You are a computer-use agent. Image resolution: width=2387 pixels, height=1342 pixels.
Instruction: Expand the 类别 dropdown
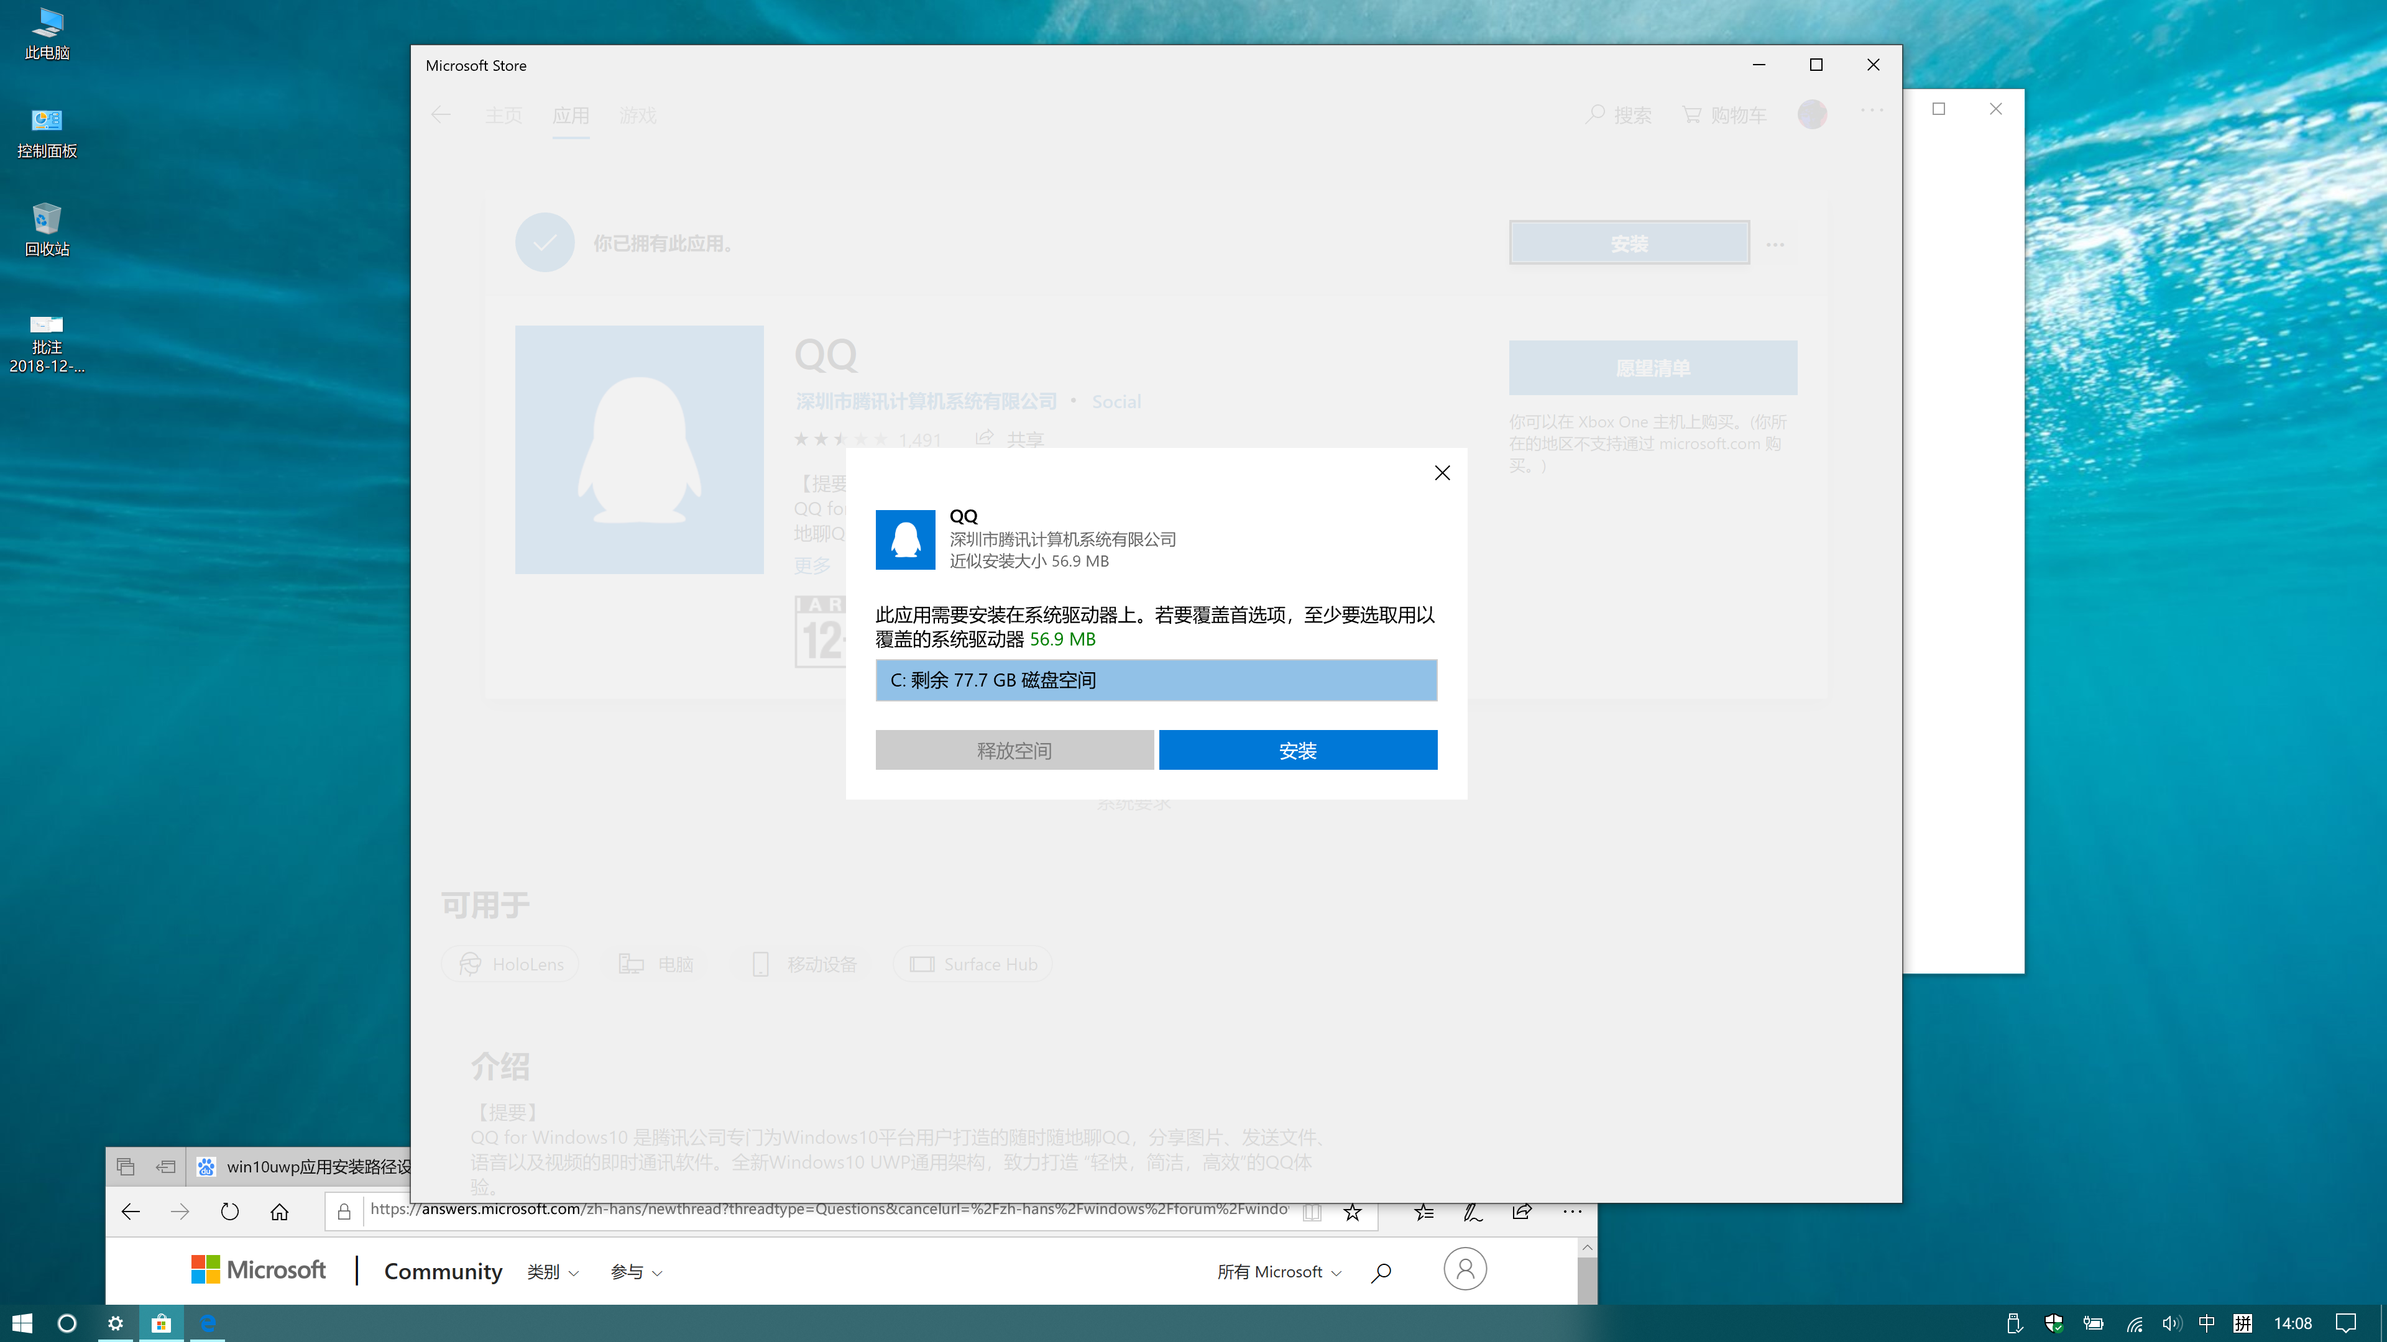click(552, 1272)
